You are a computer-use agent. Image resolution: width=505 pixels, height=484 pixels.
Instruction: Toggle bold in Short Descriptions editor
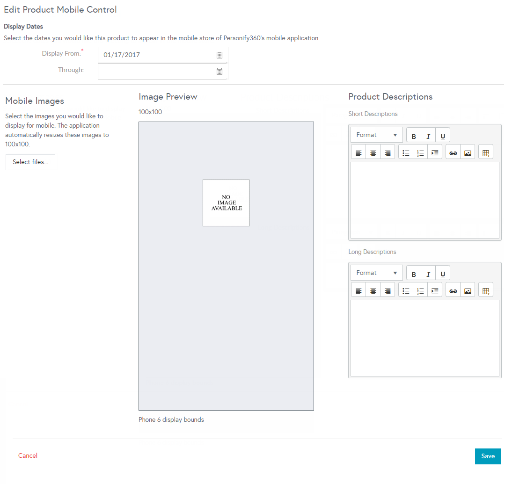pos(414,136)
